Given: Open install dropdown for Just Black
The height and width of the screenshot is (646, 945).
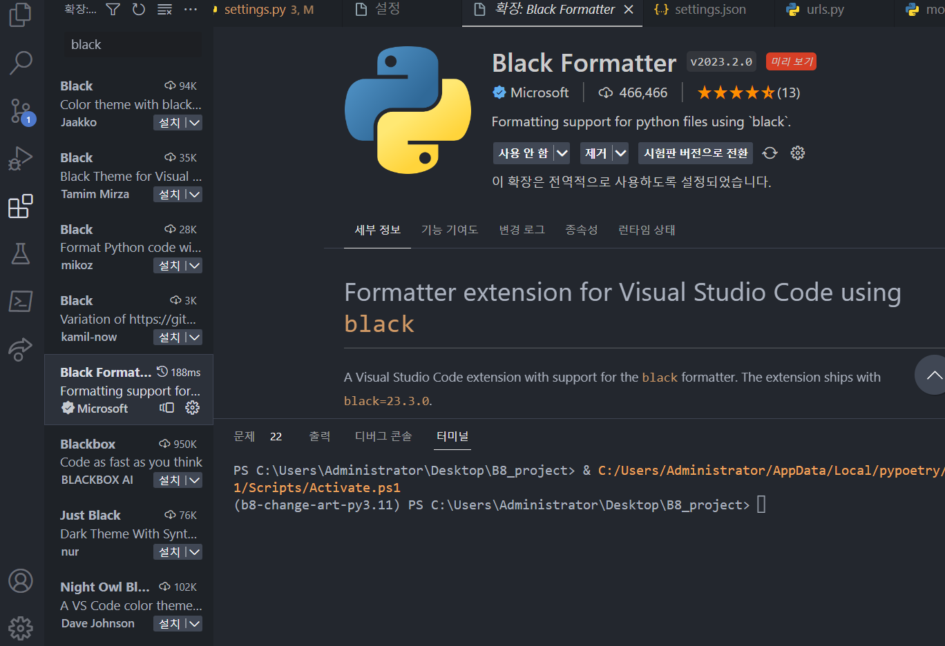Looking at the screenshot, I should coord(195,552).
